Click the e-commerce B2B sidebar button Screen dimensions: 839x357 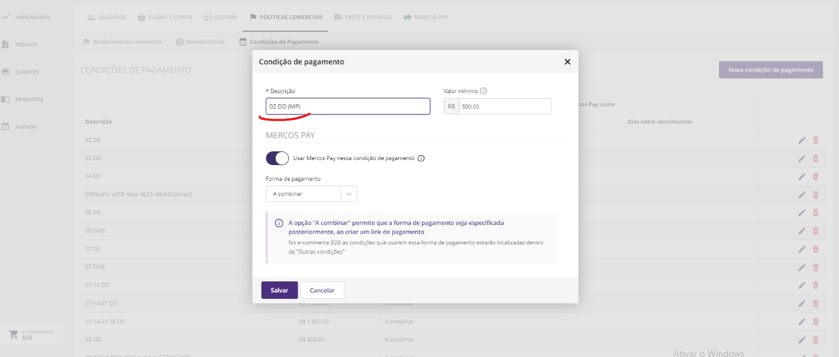click(x=33, y=334)
